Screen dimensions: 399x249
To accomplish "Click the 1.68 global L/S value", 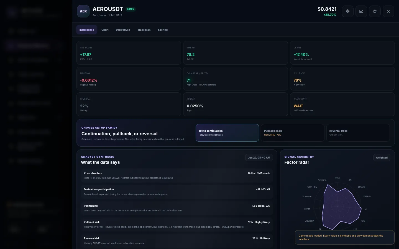I will coord(261,206).
